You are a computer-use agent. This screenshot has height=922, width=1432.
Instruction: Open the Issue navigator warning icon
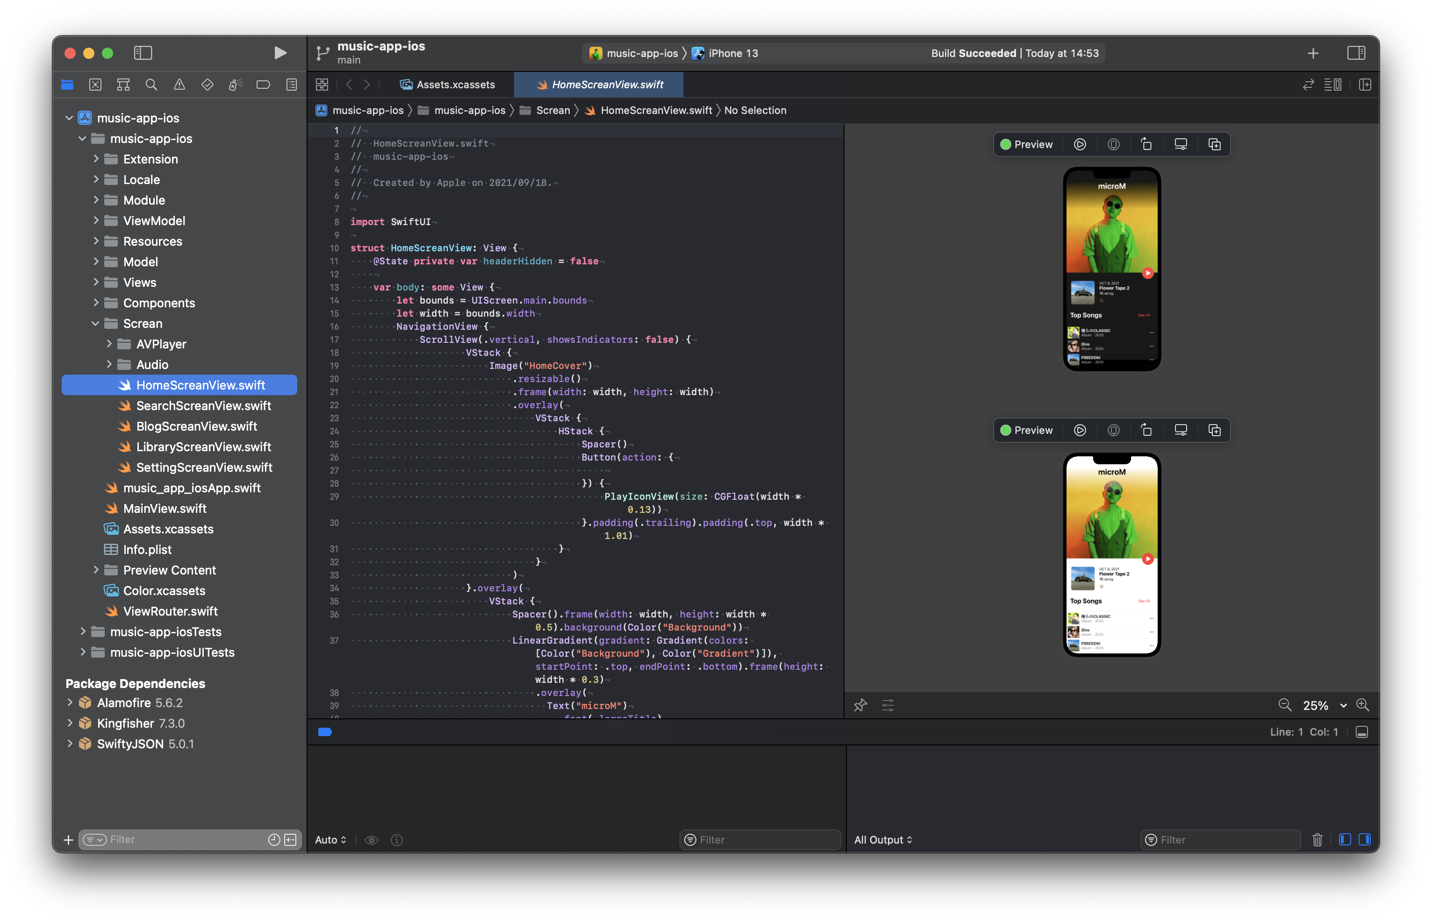(179, 85)
